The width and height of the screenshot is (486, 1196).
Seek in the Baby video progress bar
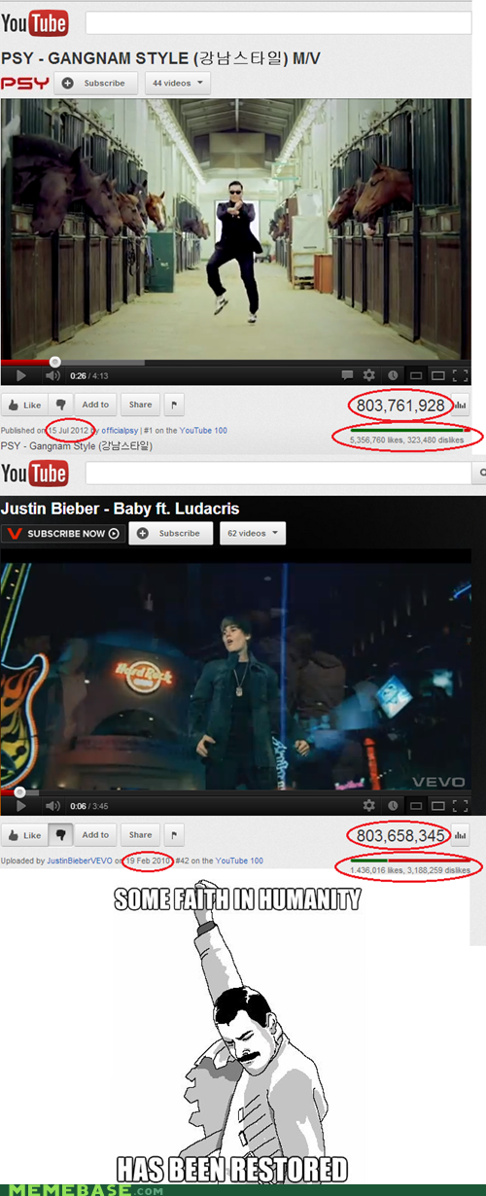pyautogui.click(x=235, y=791)
